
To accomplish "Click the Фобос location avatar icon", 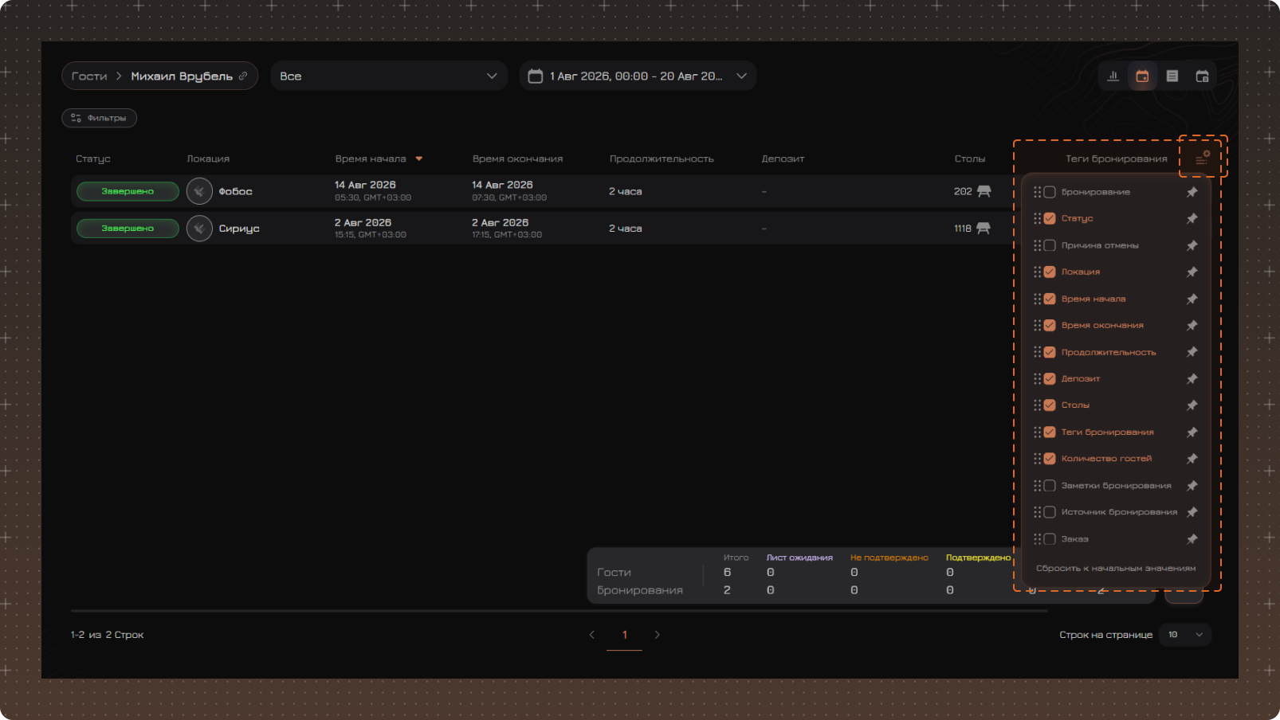I will pyautogui.click(x=199, y=191).
